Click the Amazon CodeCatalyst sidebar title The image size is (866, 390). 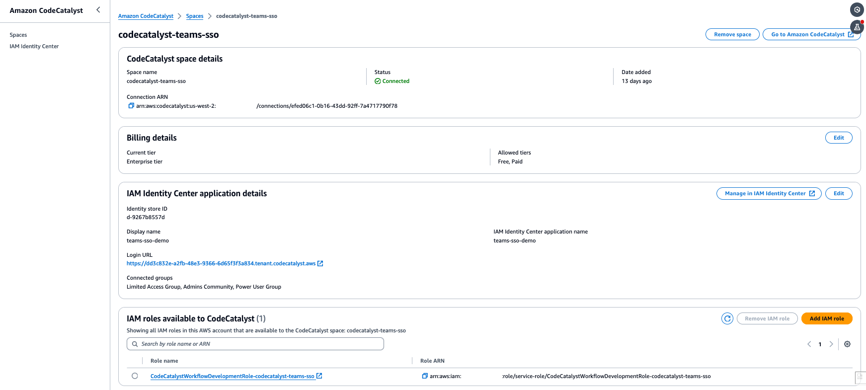point(46,10)
